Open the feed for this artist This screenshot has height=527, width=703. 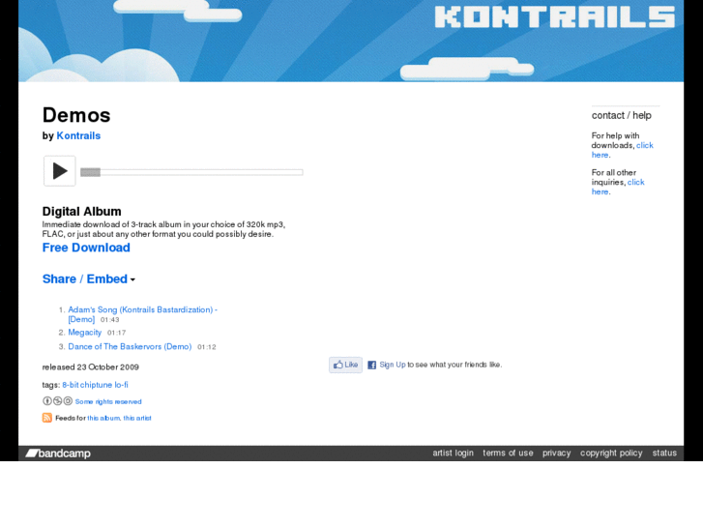tap(137, 418)
